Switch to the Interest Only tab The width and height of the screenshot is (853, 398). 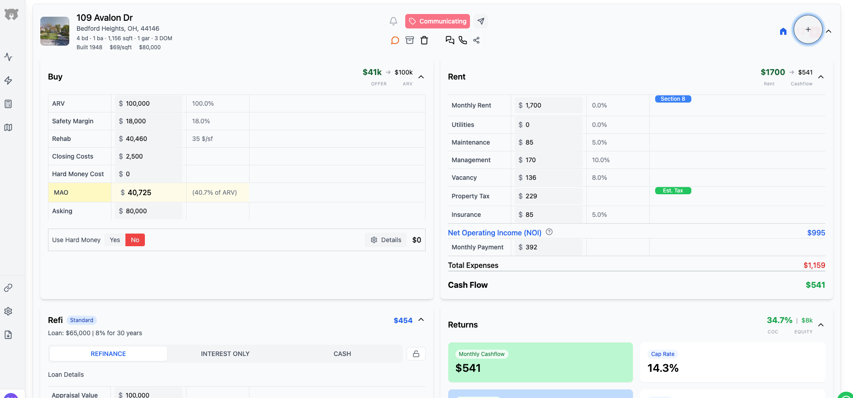[225, 354]
